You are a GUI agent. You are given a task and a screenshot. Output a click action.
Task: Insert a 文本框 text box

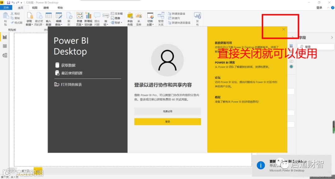pos(117,14)
